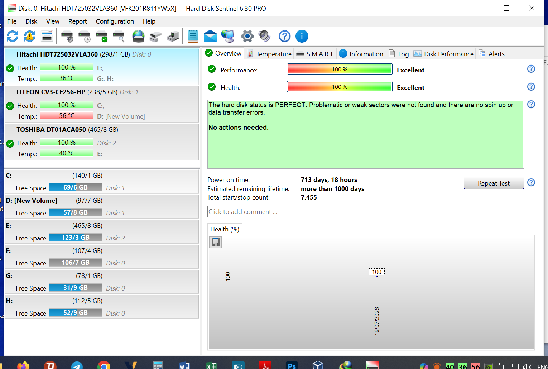Open the blue notepad report icon
This screenshot has height=369, width=548.
[193, 36]
